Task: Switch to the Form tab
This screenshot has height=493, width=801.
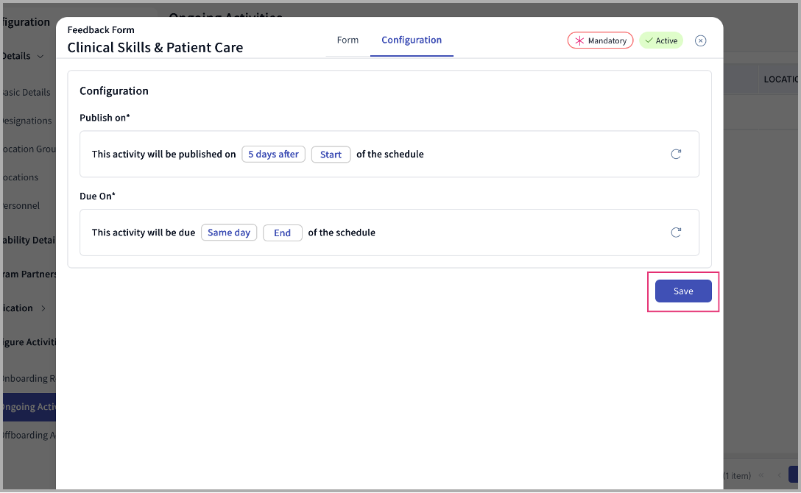Action: (x=347, y=40)
